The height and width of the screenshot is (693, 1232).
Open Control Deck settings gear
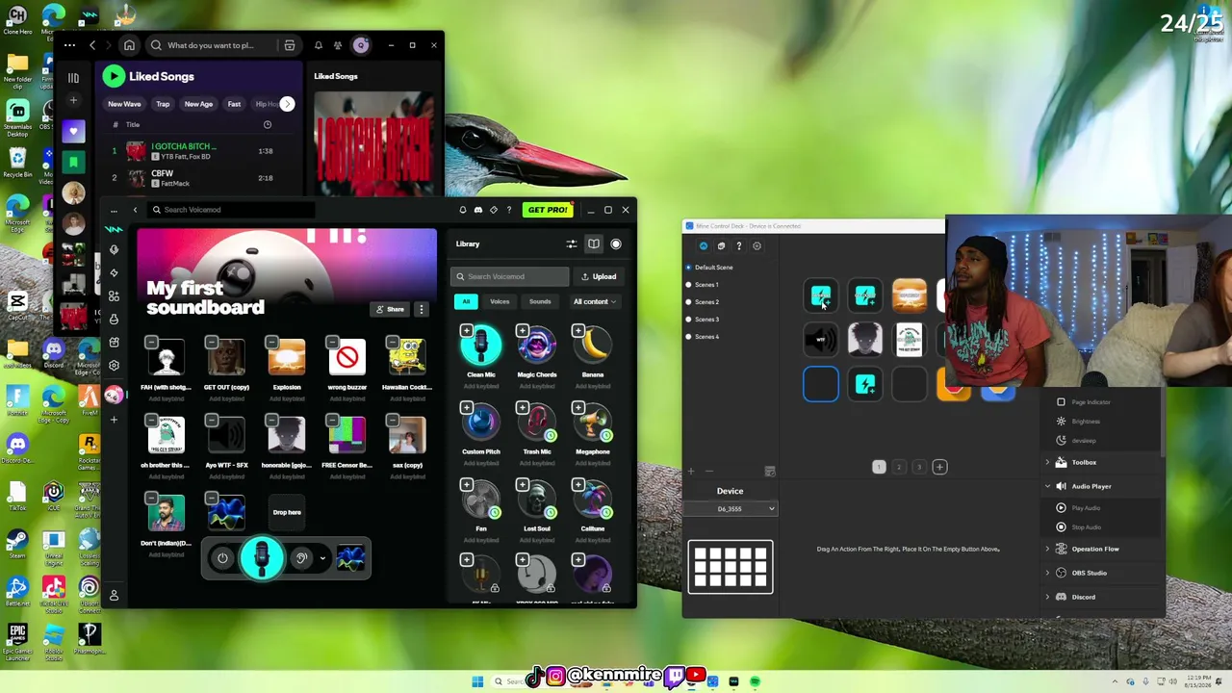click(757, 246)
